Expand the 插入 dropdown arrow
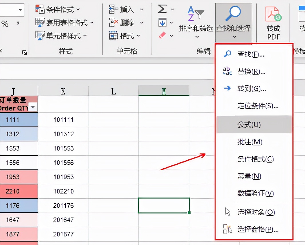Image resolution: width=305 pixels, height=245 pixels. tap(142, 9)
